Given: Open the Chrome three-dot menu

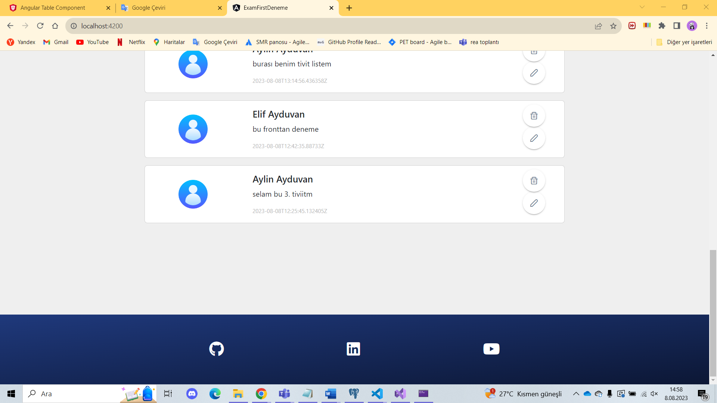Looking at the screenshot, I should pyautogui.click(x=707, y=26).
